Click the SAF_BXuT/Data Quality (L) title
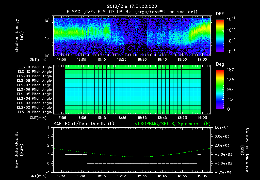 84,124
